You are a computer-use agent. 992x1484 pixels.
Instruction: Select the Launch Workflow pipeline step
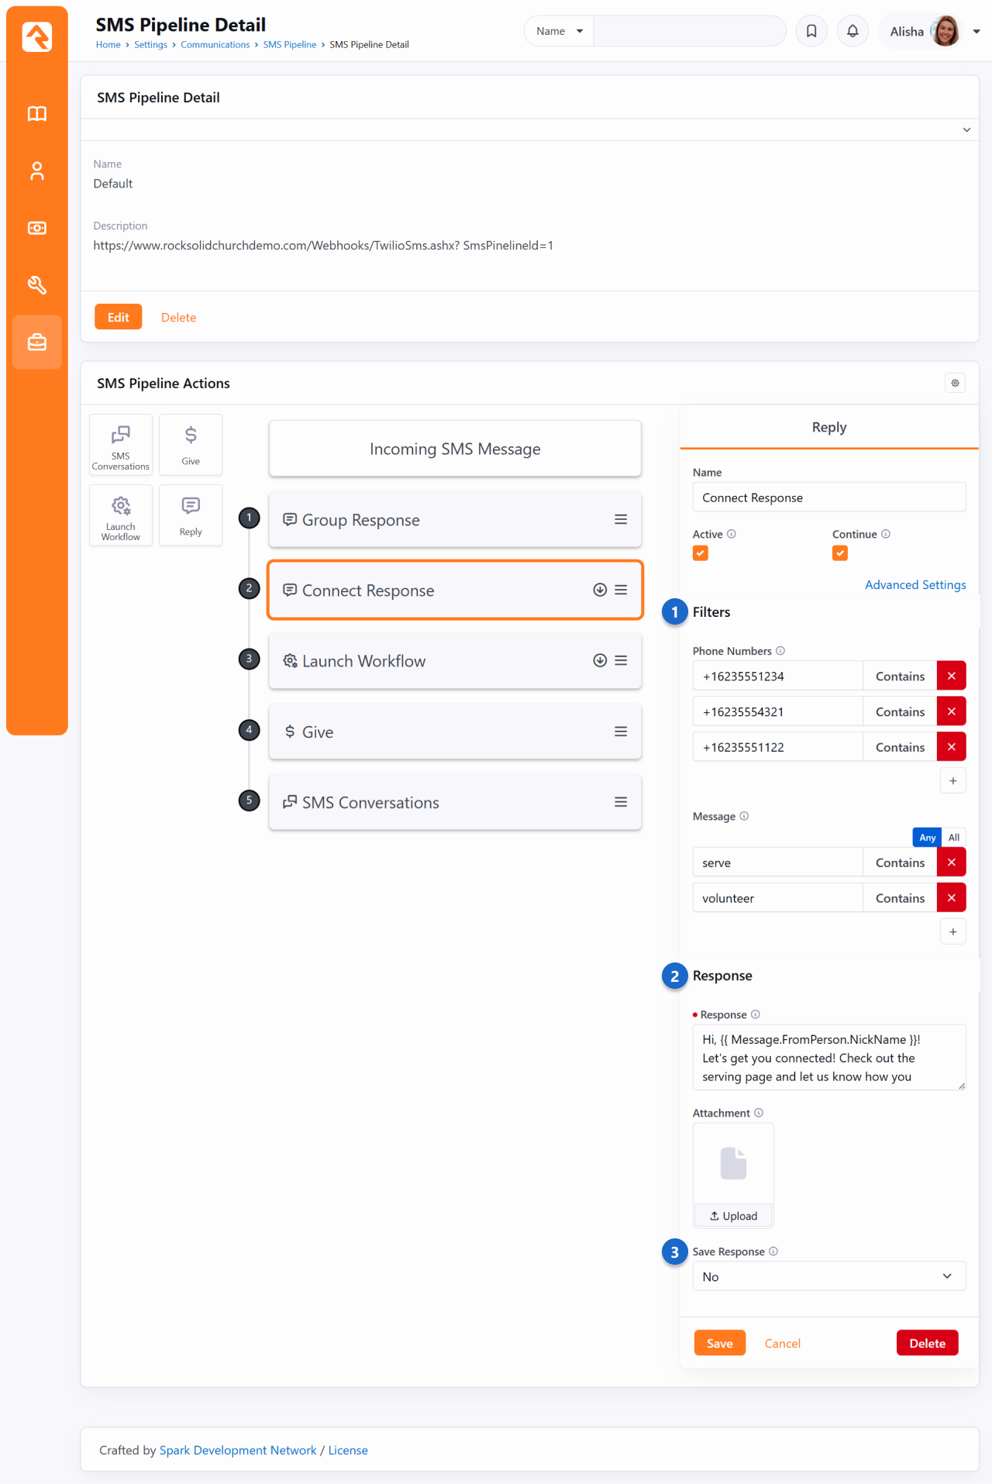coord(434,661)
